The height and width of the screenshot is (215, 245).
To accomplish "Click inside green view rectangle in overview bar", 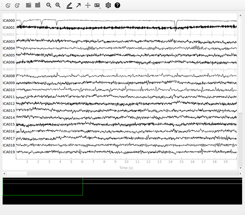I will pyautogui.click(x=43, y=187).
